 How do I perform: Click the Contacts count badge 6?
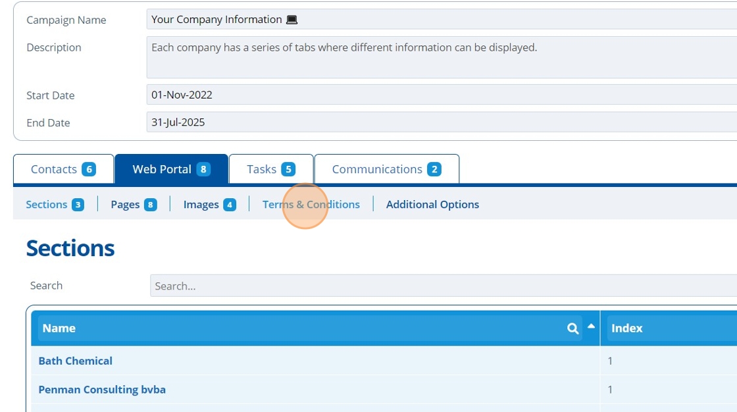tap(89, 169)
